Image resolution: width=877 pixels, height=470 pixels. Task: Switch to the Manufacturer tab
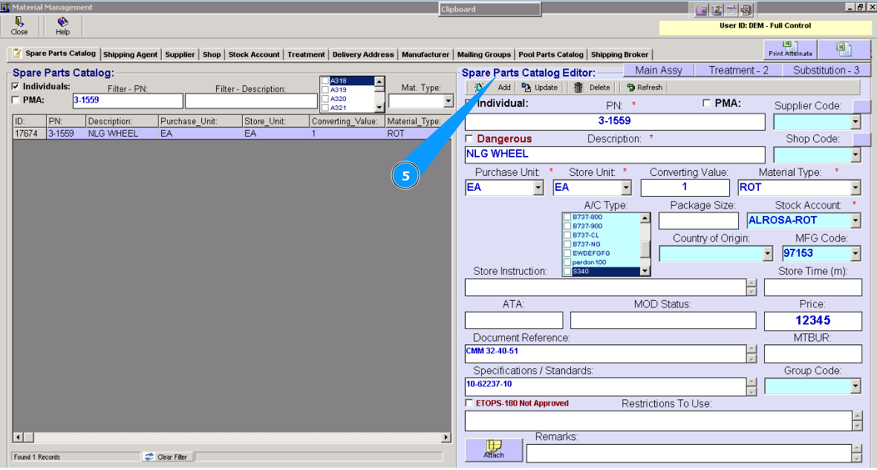click(425, 54)
